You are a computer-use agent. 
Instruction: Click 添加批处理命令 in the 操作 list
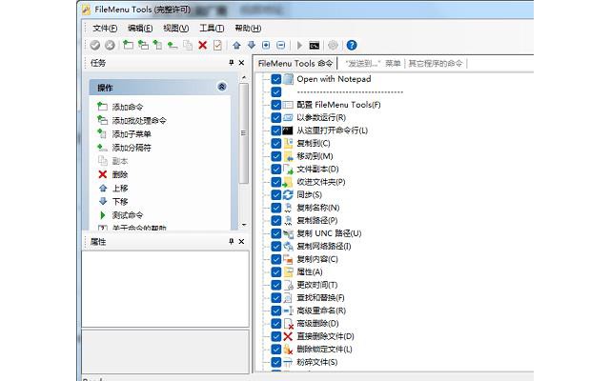coord(139,121)
